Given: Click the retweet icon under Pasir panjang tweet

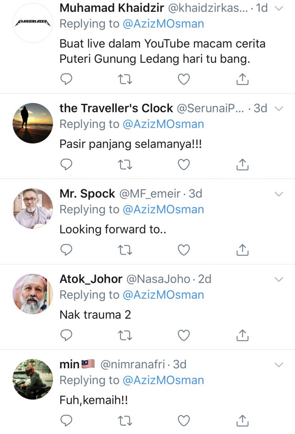Looking at the screenshot, I should click(x=125, y=164).
